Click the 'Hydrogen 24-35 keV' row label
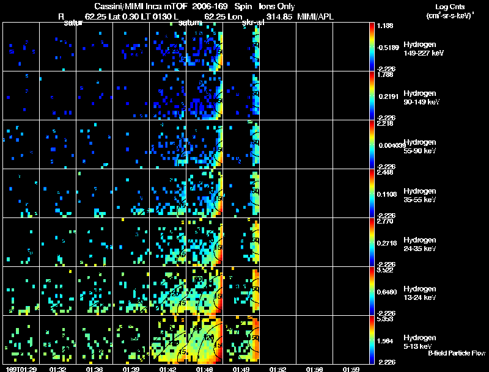 [x=420, y=244]
